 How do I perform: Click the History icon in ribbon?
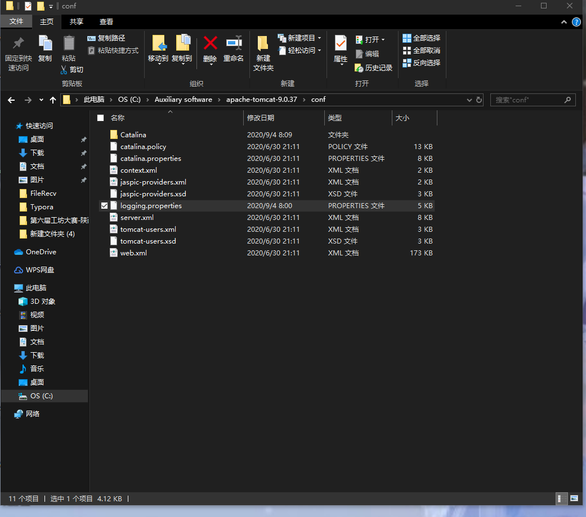[359, 68]
